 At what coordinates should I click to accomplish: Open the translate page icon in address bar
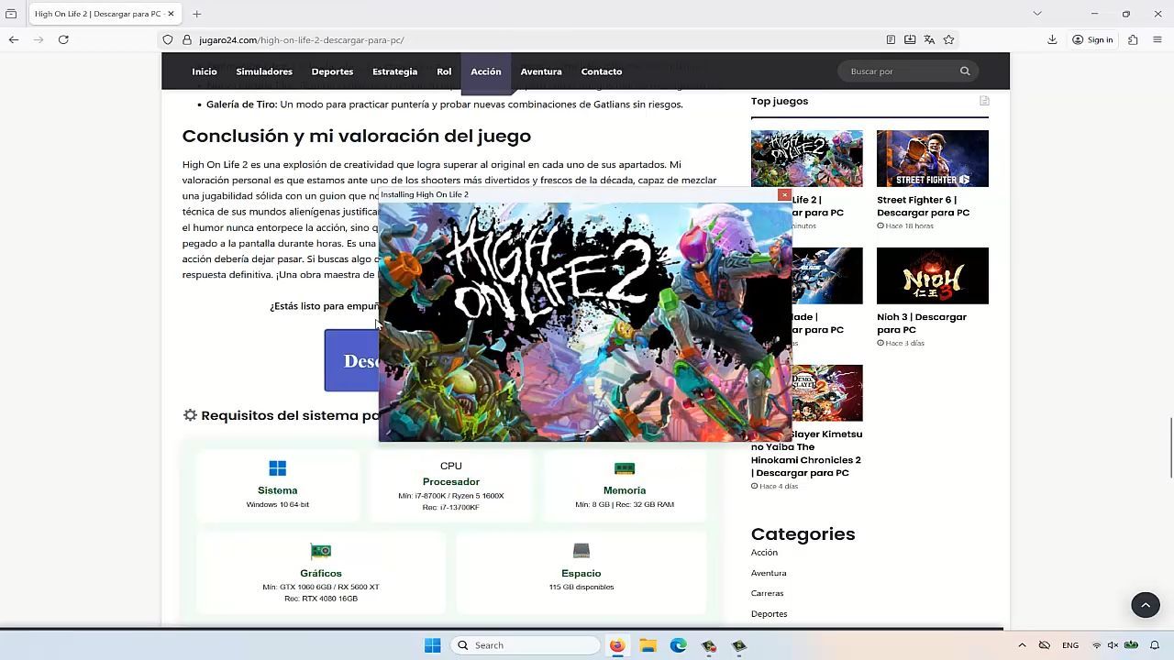coord(929,39)
